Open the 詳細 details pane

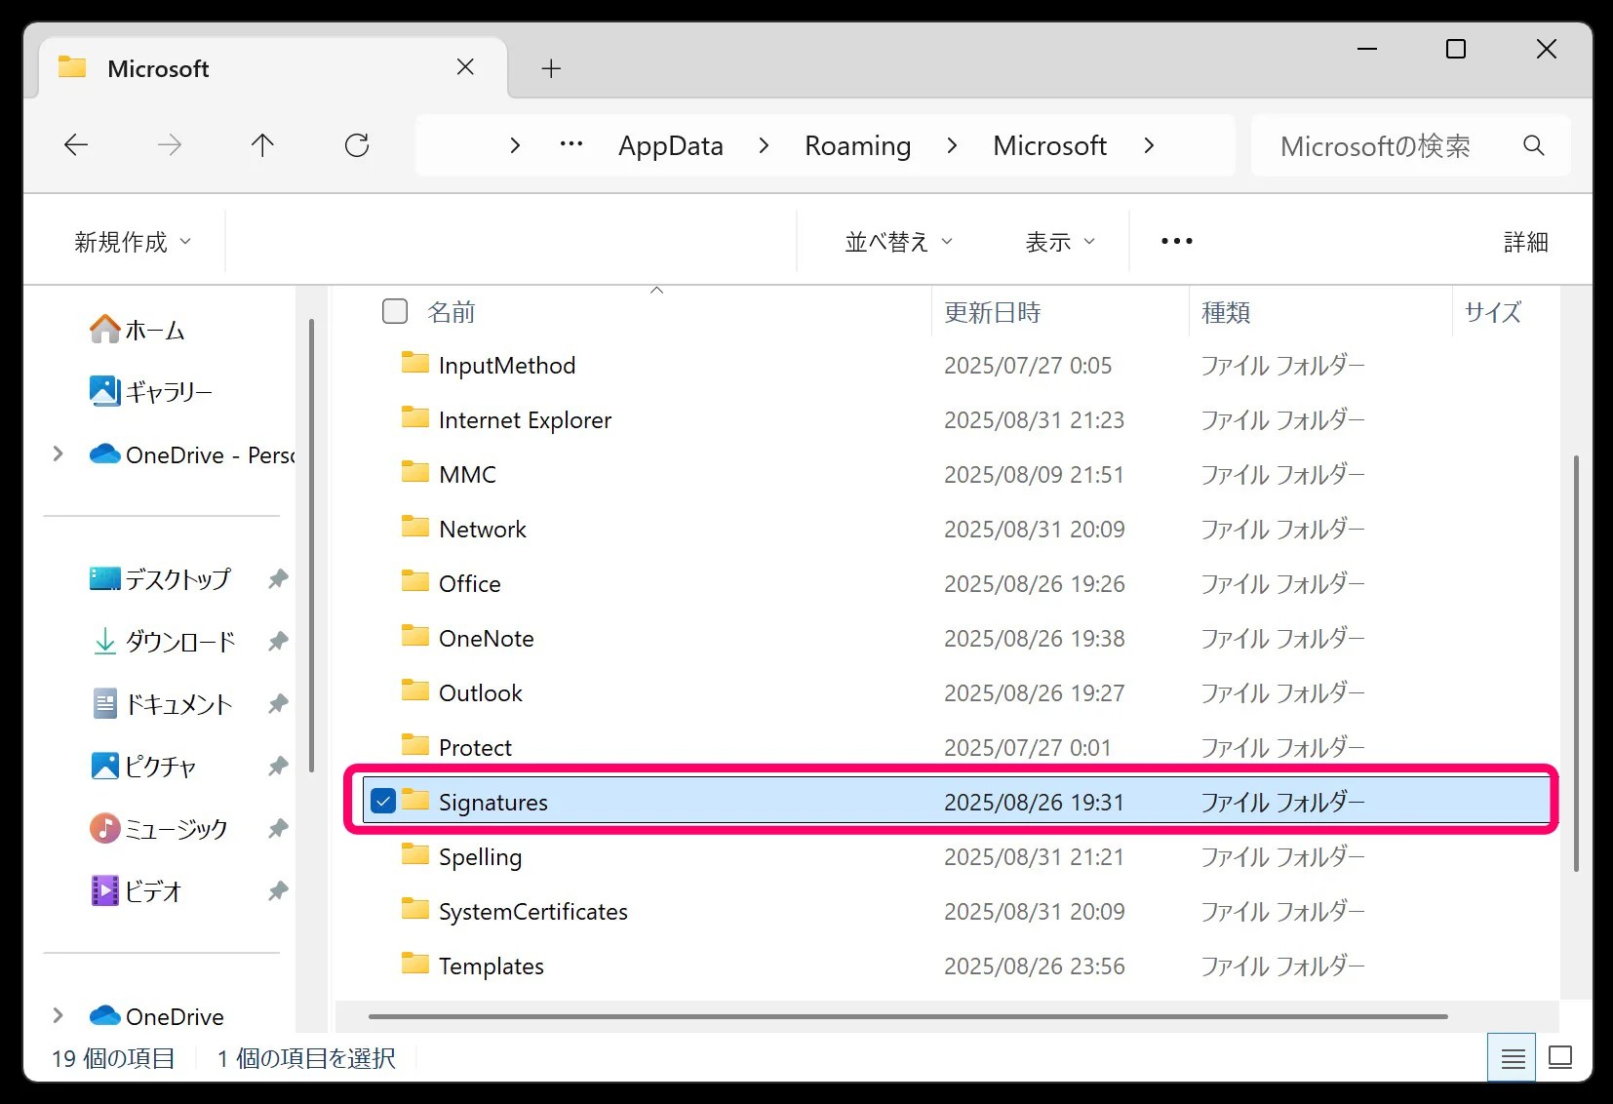[x=1526, y=242]
